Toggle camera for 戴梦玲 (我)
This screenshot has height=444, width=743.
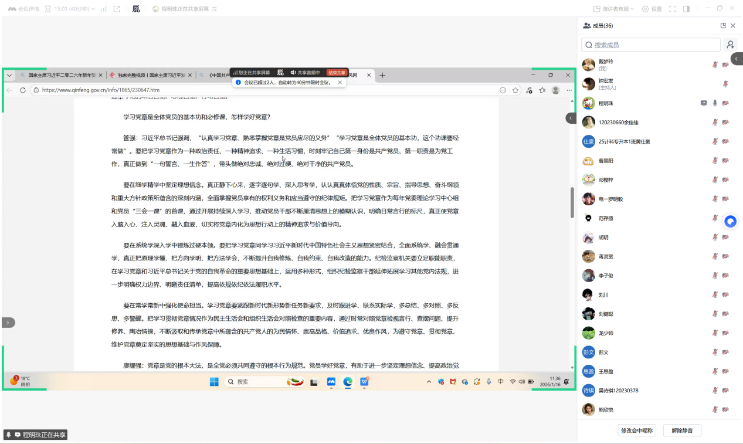click(x=725, y=65)
